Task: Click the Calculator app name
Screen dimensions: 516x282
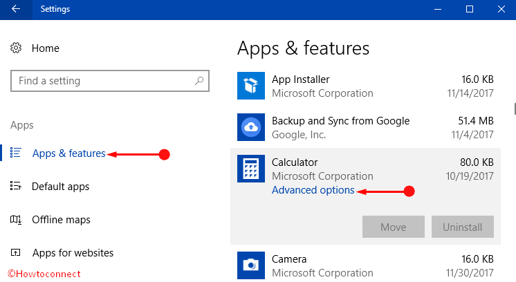Action: (x=295, y=162)
